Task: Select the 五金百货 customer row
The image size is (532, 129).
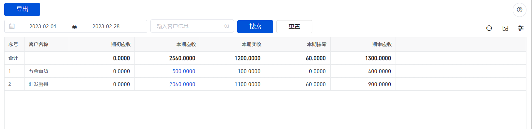Action: tap(265, 71)
